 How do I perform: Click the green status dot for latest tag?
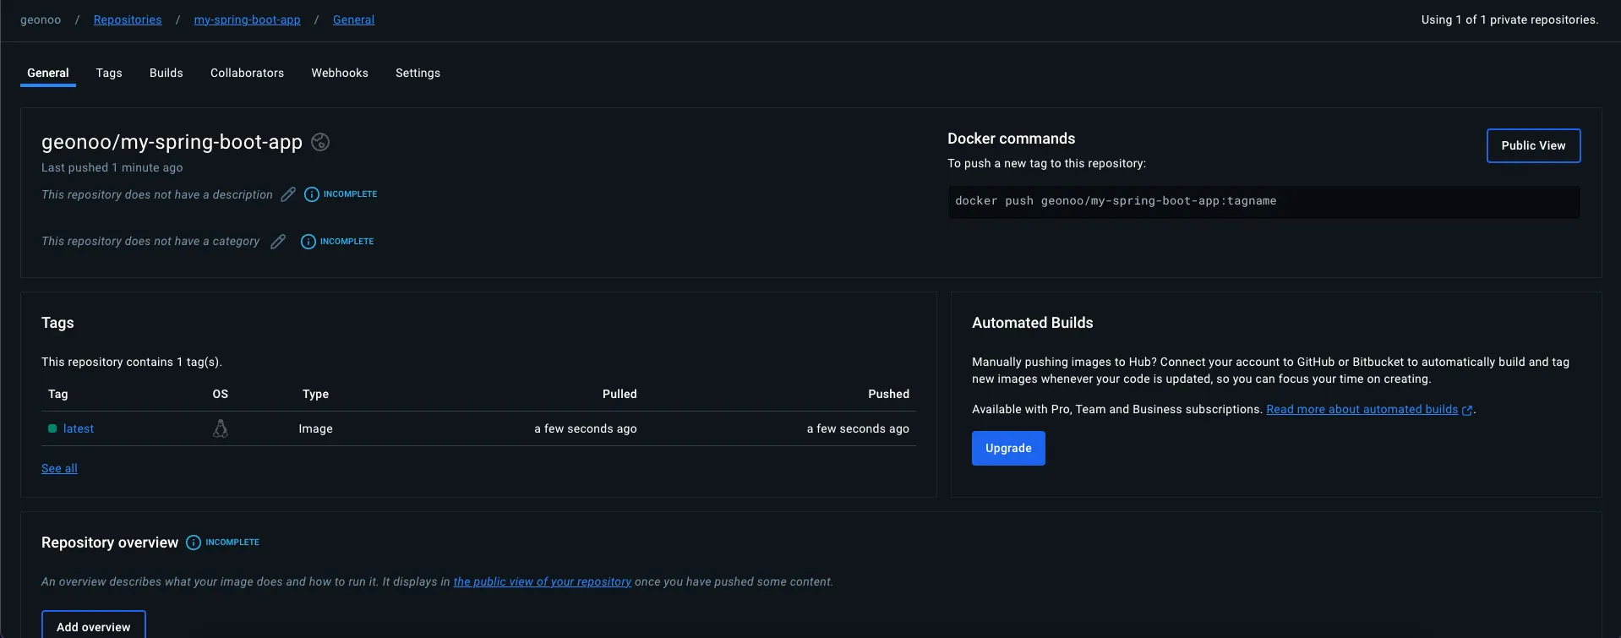(52, 429)
